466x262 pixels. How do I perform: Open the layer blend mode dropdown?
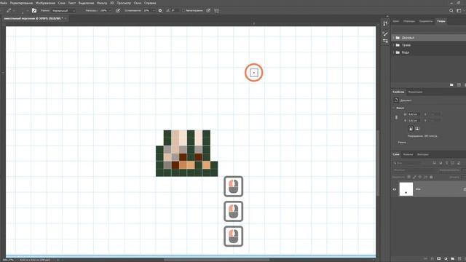(x=414, y=170)
